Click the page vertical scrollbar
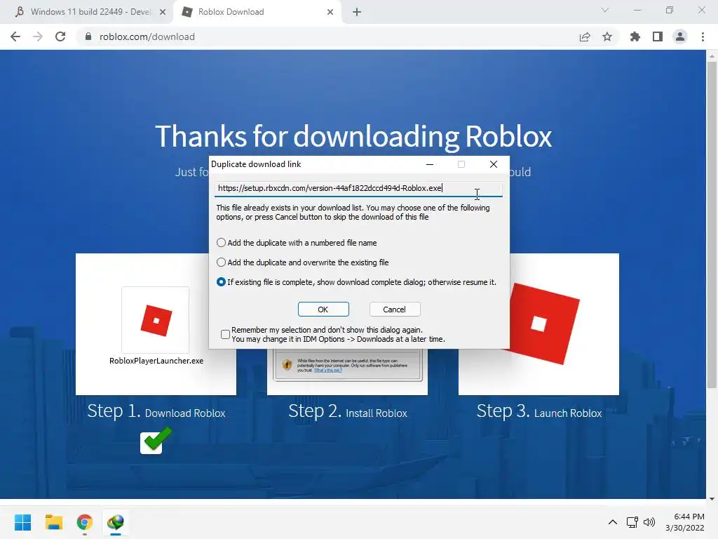This screenshot has width=718, height=539. pos(712,225)
